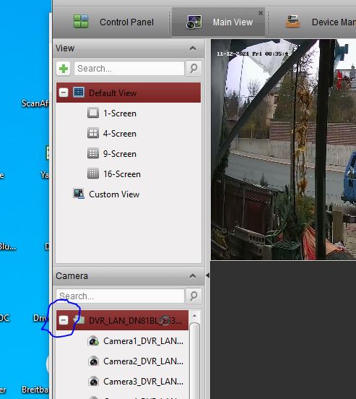This screenshot has height=399, width=356.
Task: Collapse the Default View tree node
Action: click(x=64, y=93)
